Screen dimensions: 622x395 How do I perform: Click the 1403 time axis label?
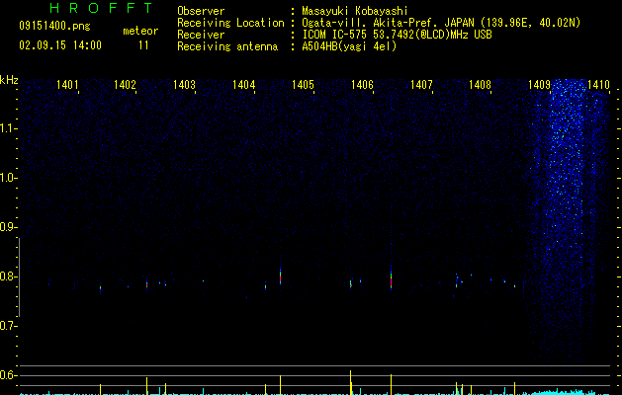(x=185, y=85)
